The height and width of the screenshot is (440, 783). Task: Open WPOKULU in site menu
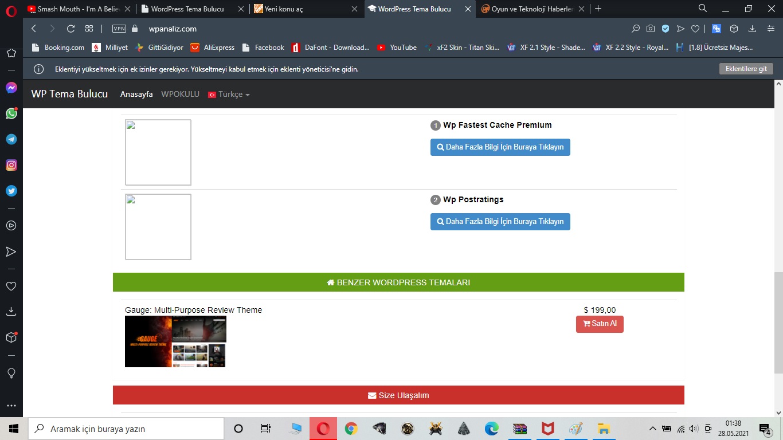click(180, 94)
